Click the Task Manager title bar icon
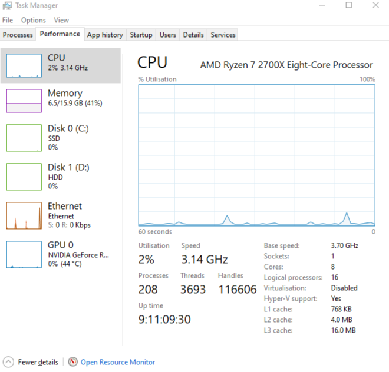 click(x=7, y=6)
